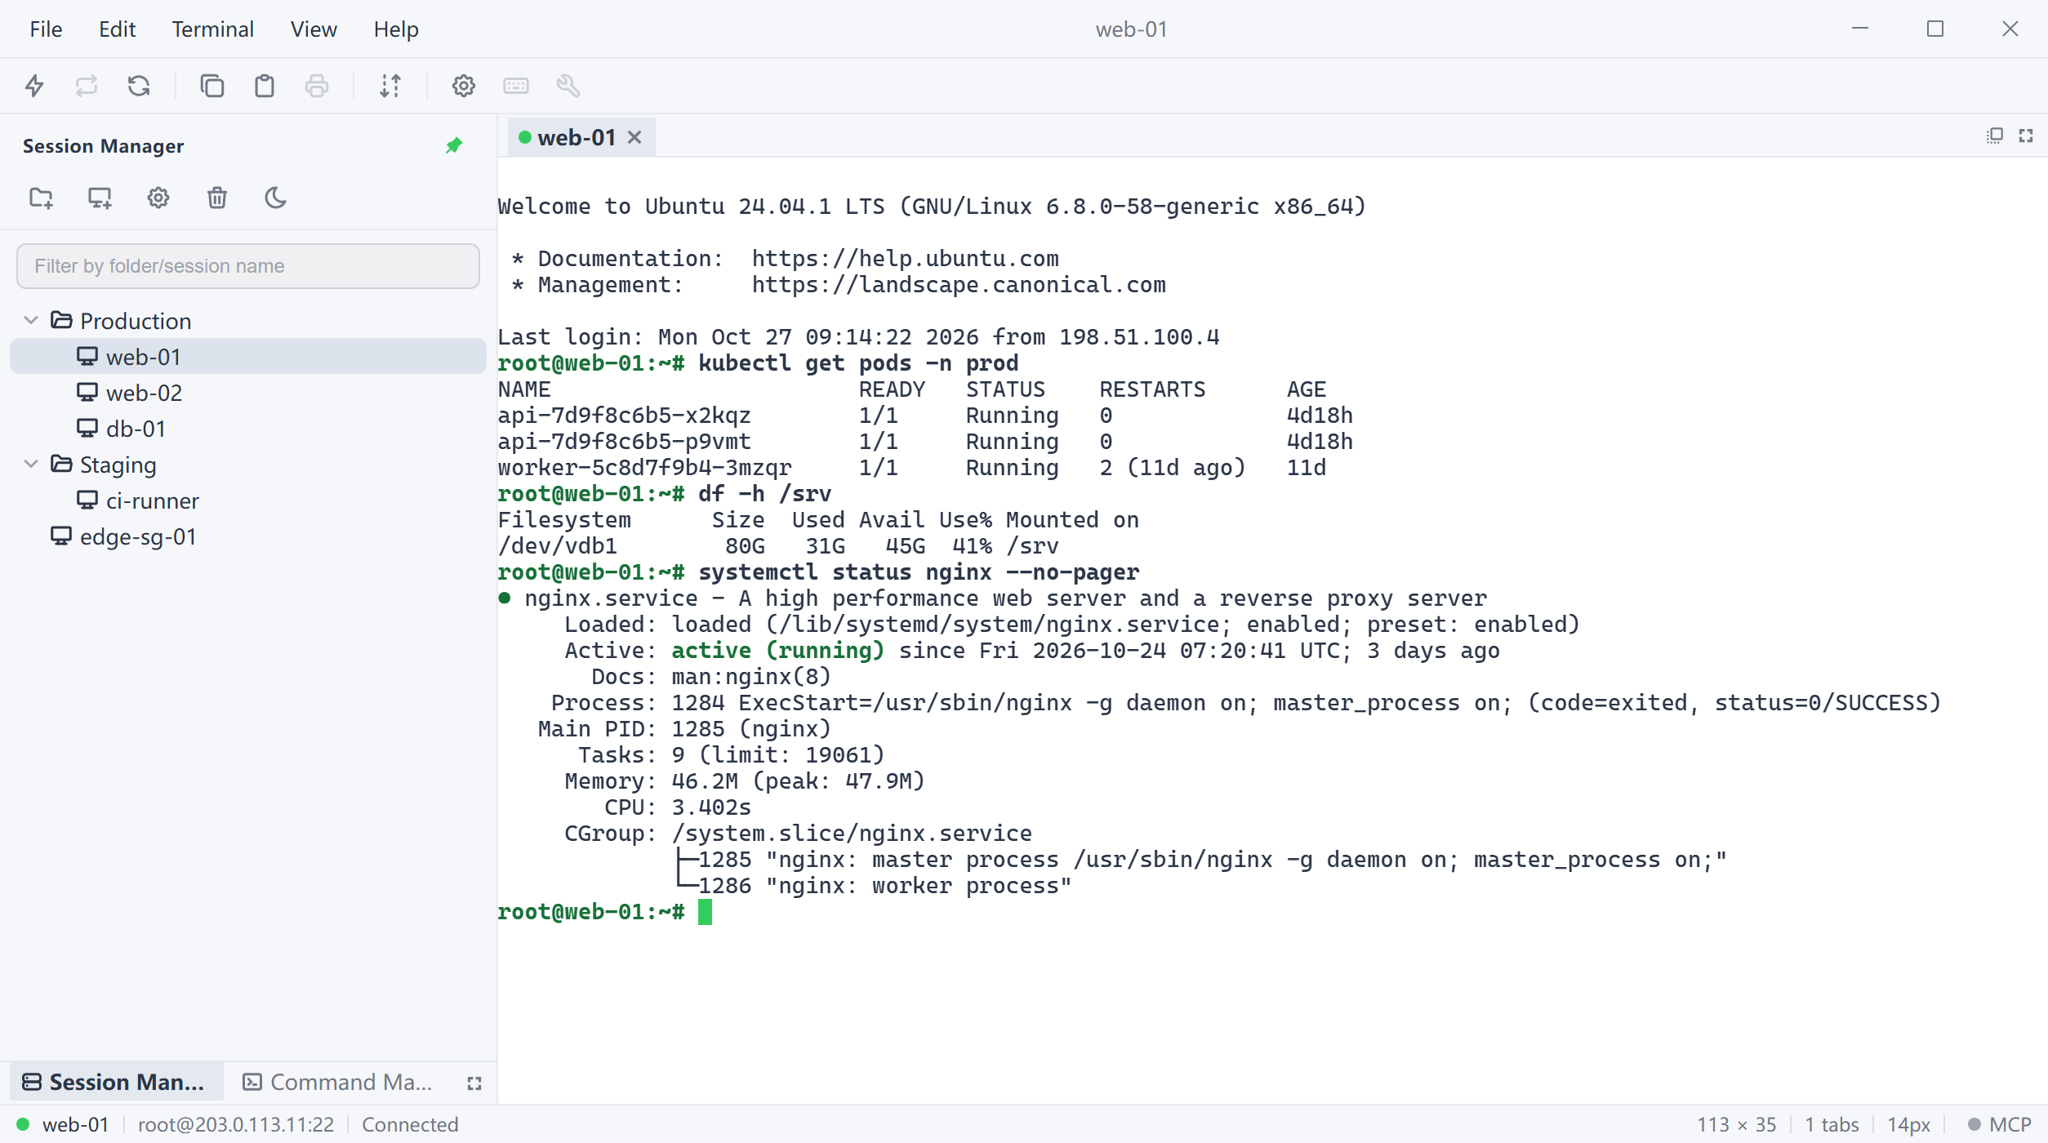Open session settings gear in Session Manager
The width and height of the screenshot is (2048, 1143).
tap(158, 198)
